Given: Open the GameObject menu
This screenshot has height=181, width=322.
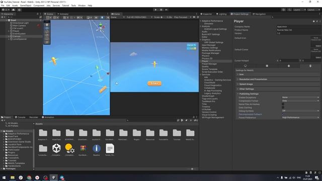Looking at the screenshot, I should coord(26,6).
